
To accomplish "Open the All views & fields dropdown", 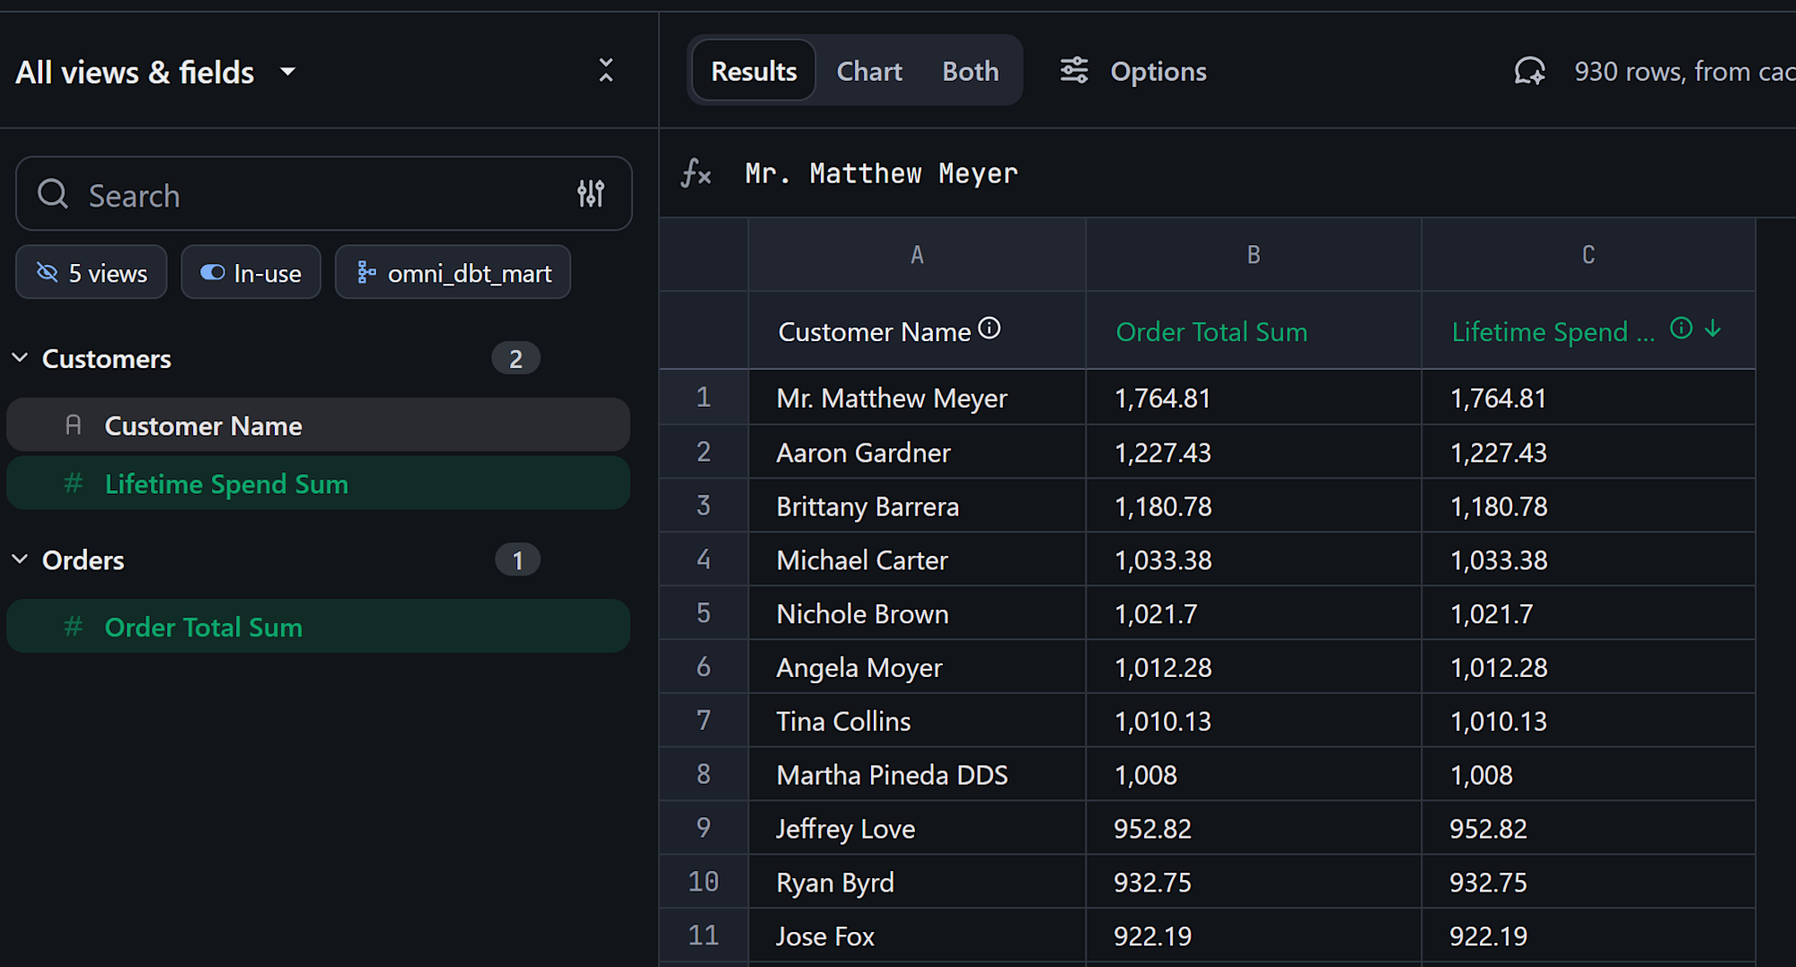I will (x=287, y=72).
